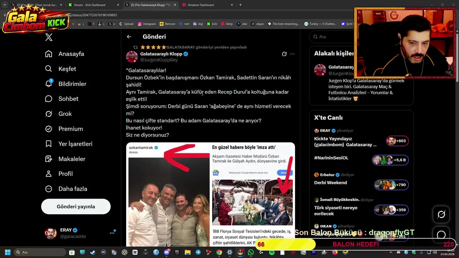Open Profil page
459x258 pixels.
(x=59, y=174)
